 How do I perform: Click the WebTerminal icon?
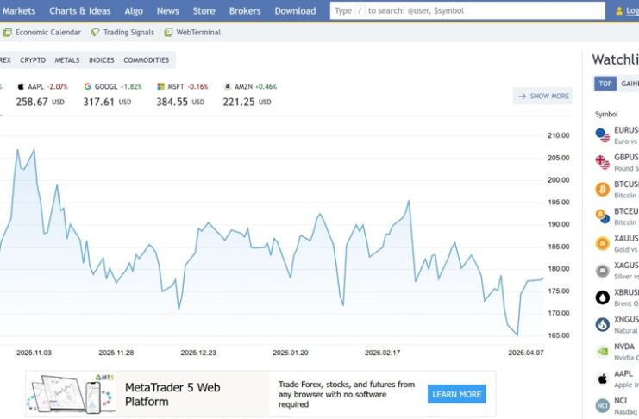(168, 33)
